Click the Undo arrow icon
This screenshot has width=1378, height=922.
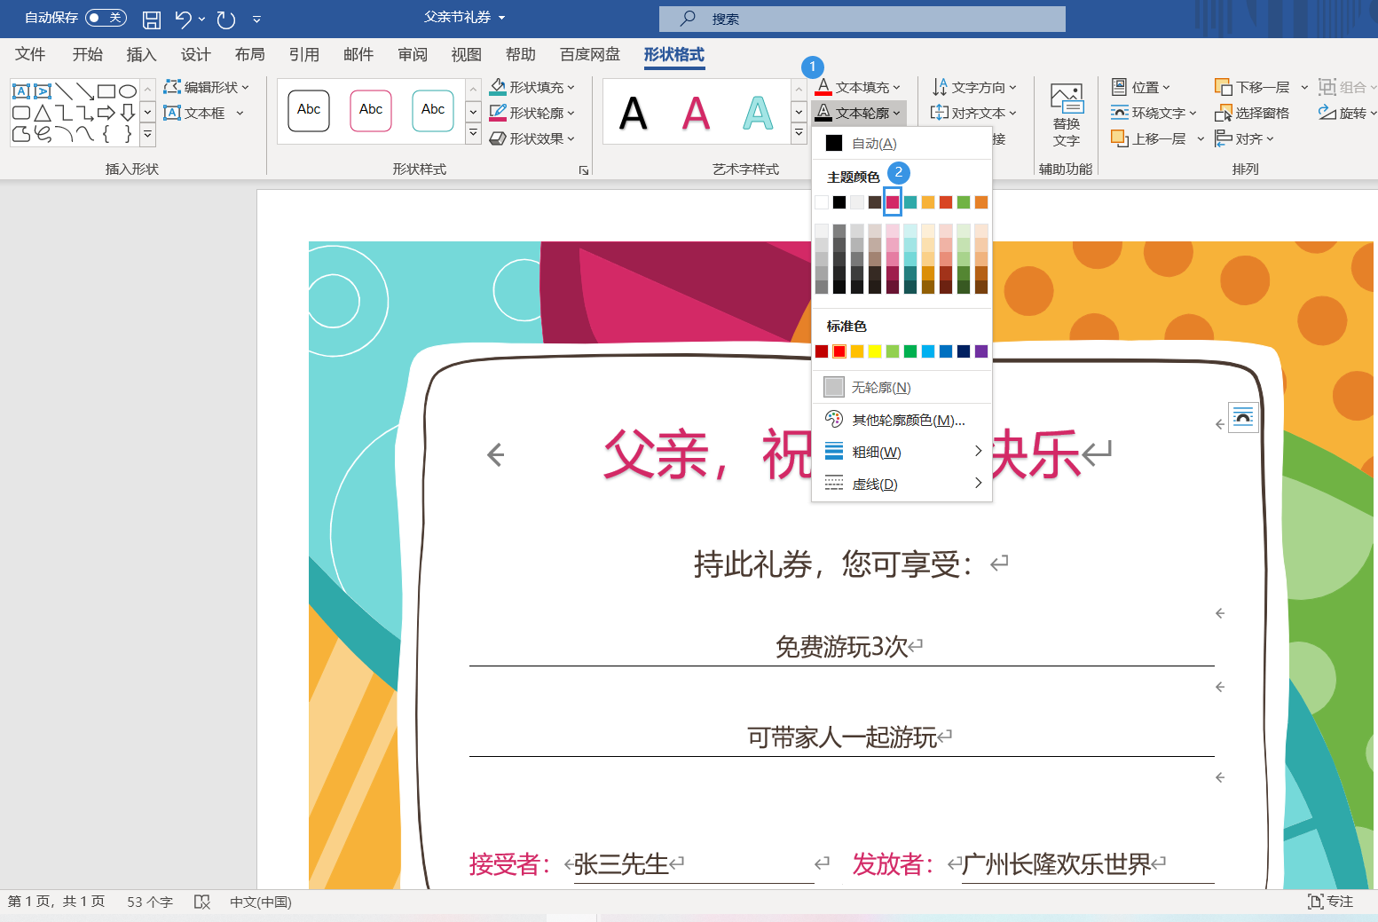point(184,19)
